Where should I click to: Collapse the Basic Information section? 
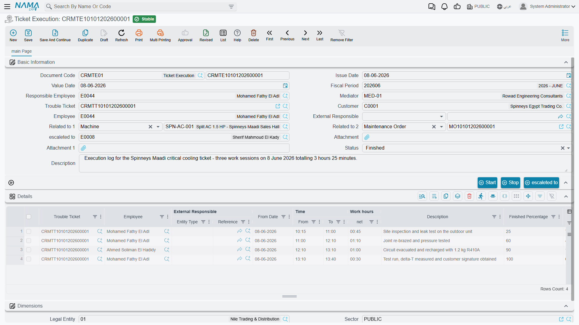tap(566, 62)
